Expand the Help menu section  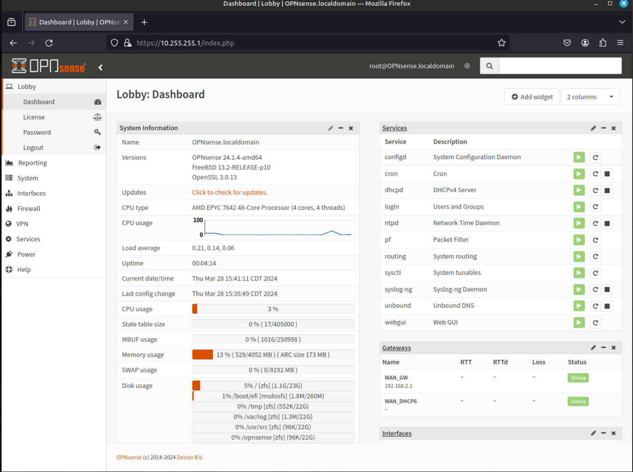click(54, 270)
